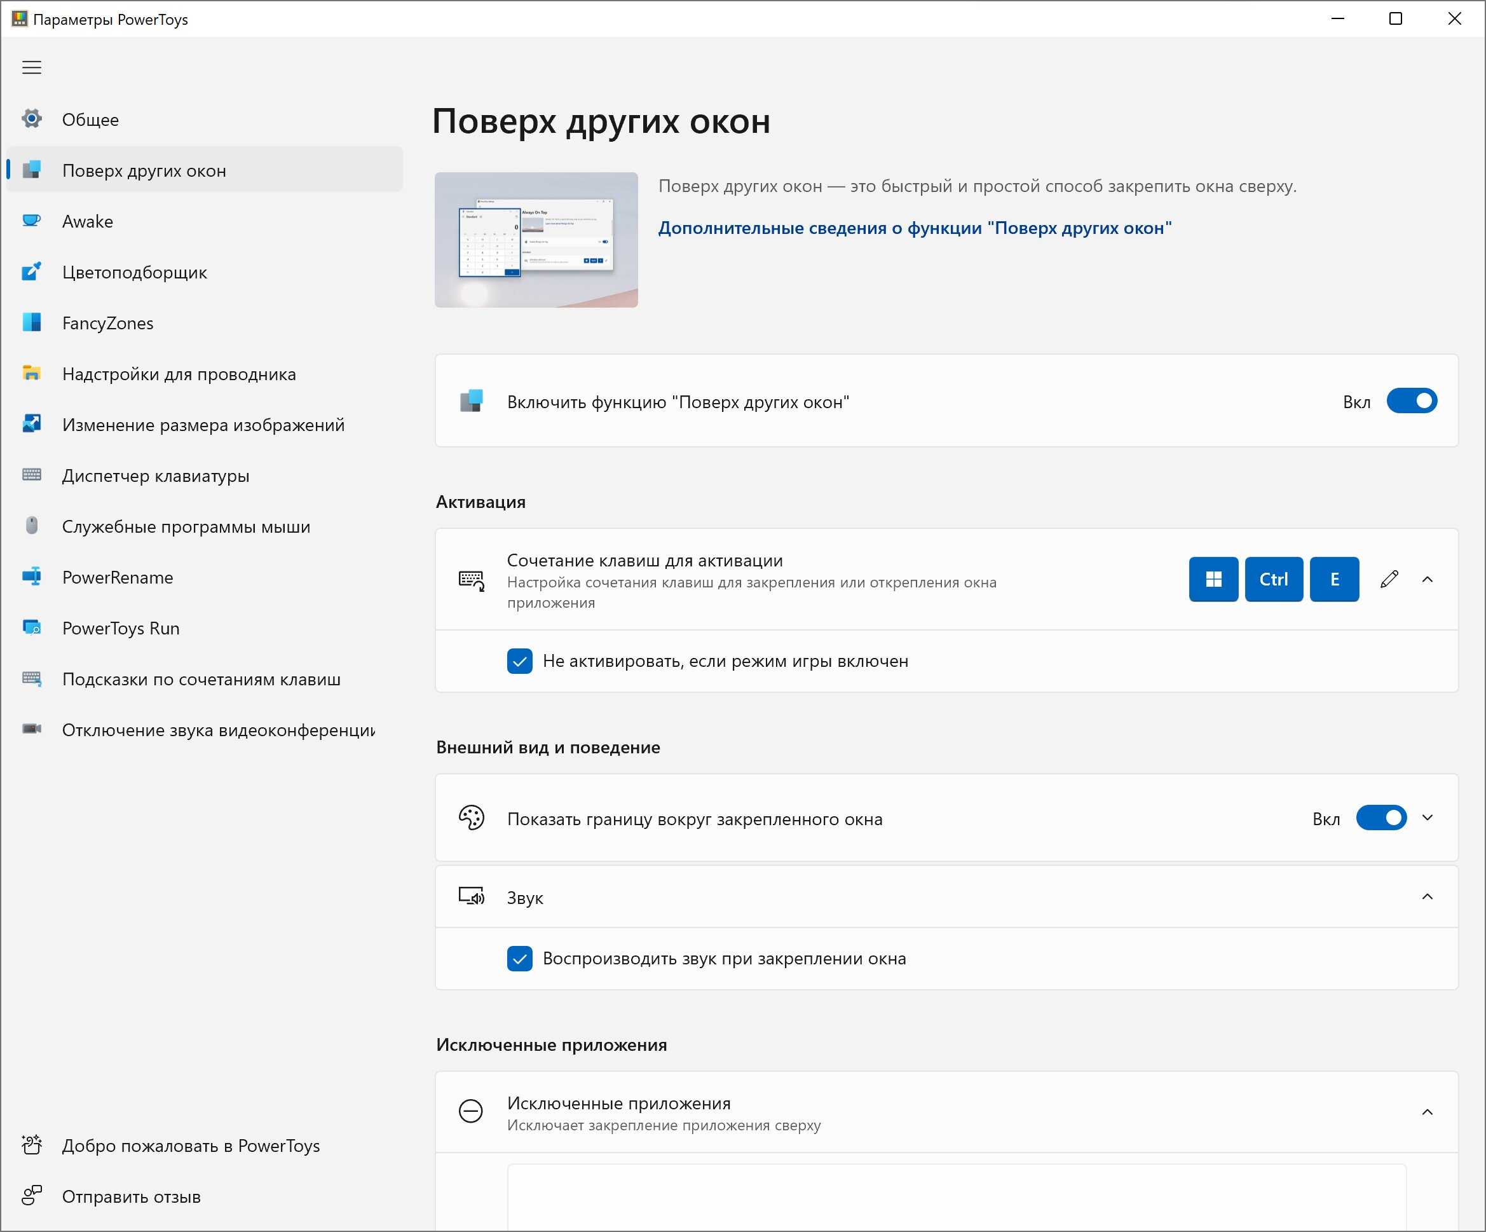Screen dimensions: 1486x1232
Task: Open Служебные программы мыши page
Action: click(205, 526)
